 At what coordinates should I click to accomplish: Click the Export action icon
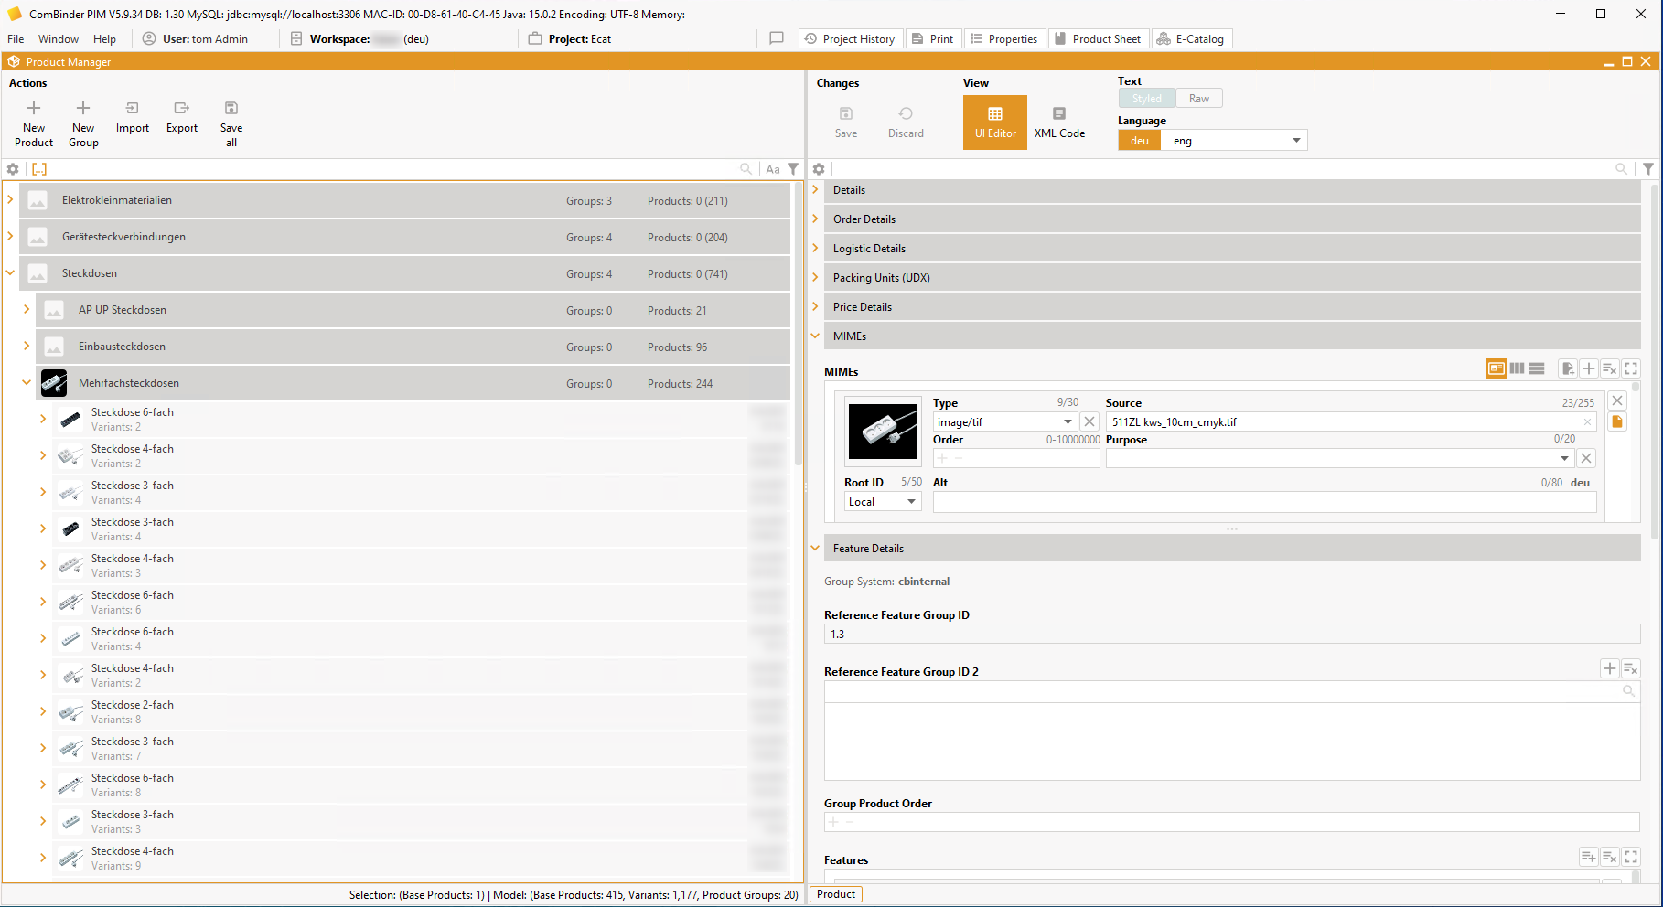tap(181, 109)
